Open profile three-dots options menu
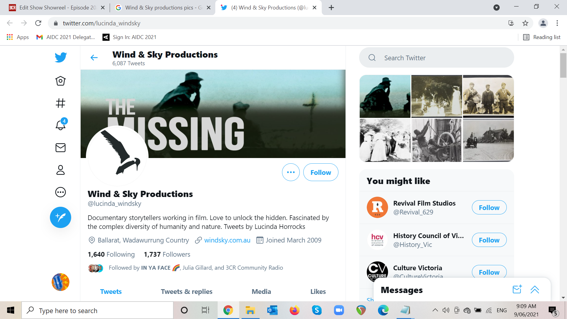 click(x=291, y=172)
